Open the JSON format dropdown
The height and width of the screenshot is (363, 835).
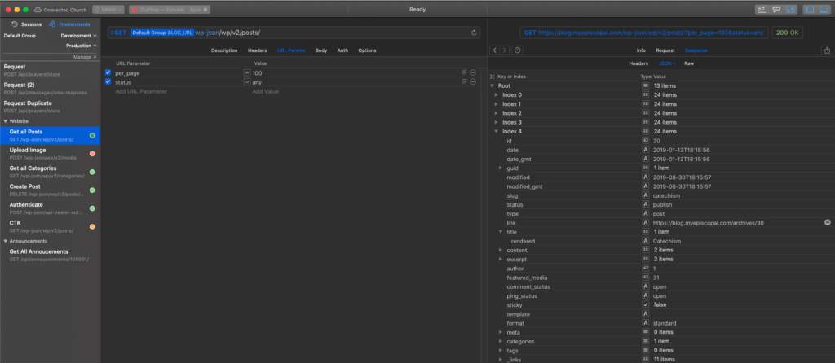pos(667,63)
